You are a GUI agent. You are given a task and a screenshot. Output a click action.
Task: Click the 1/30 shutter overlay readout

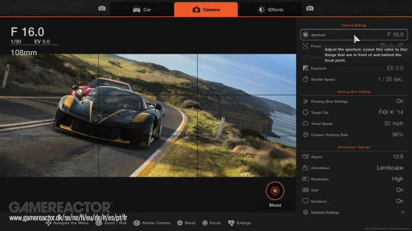click(x=16, y=42)
